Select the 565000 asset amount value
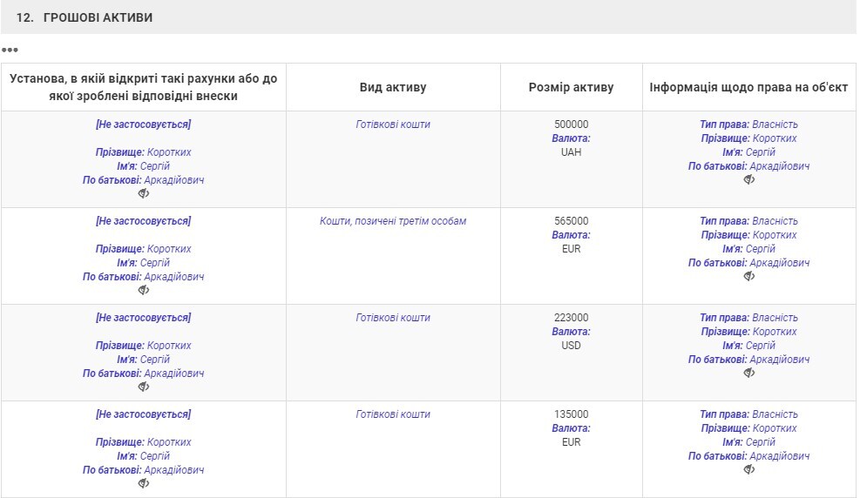 pyautogui.click(x=571, y=221)
